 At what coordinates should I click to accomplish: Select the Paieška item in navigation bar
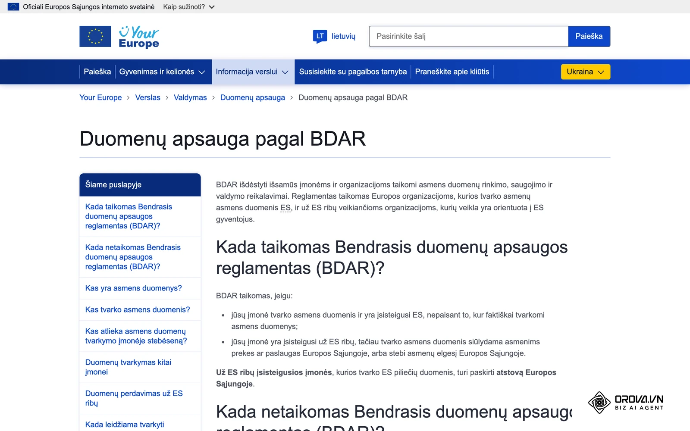point(97,72)
